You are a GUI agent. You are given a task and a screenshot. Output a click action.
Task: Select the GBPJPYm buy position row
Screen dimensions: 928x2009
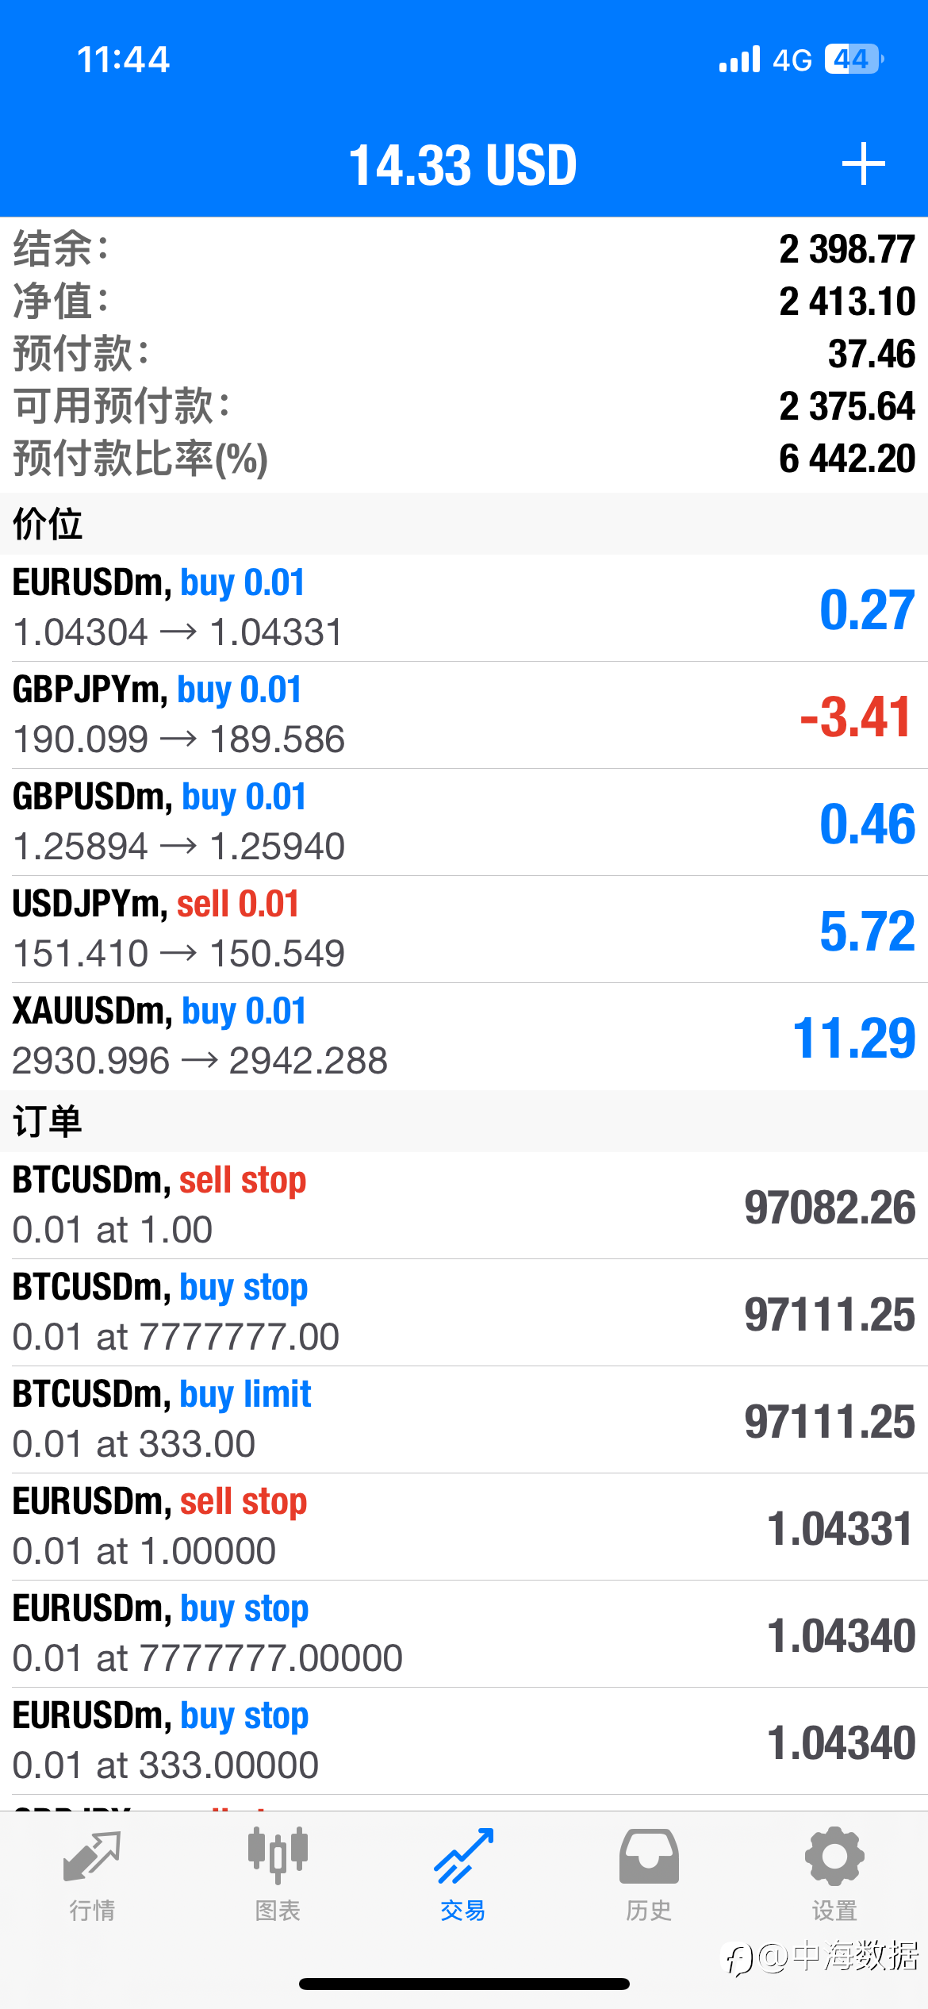click(464, 715)
